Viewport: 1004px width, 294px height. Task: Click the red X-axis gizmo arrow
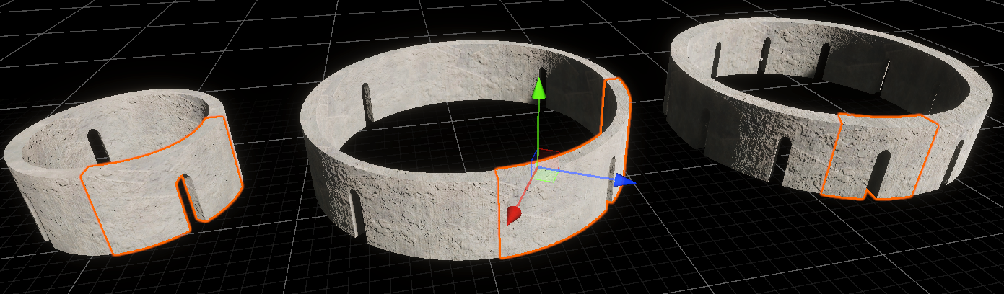click(513, 215)
